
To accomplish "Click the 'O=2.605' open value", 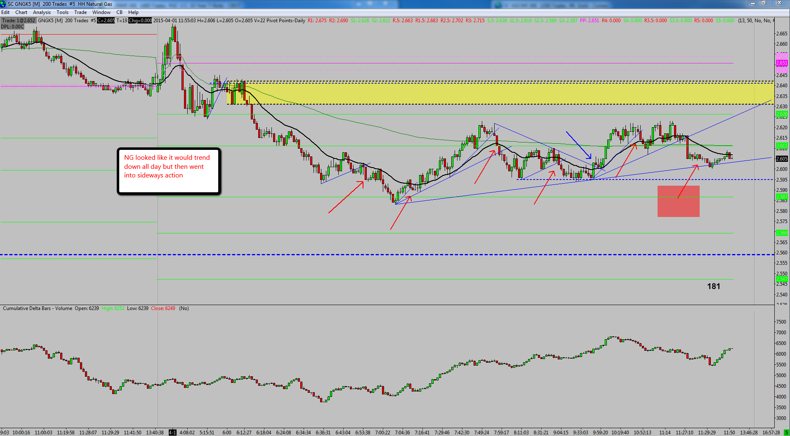I will [x=244, y=21].
